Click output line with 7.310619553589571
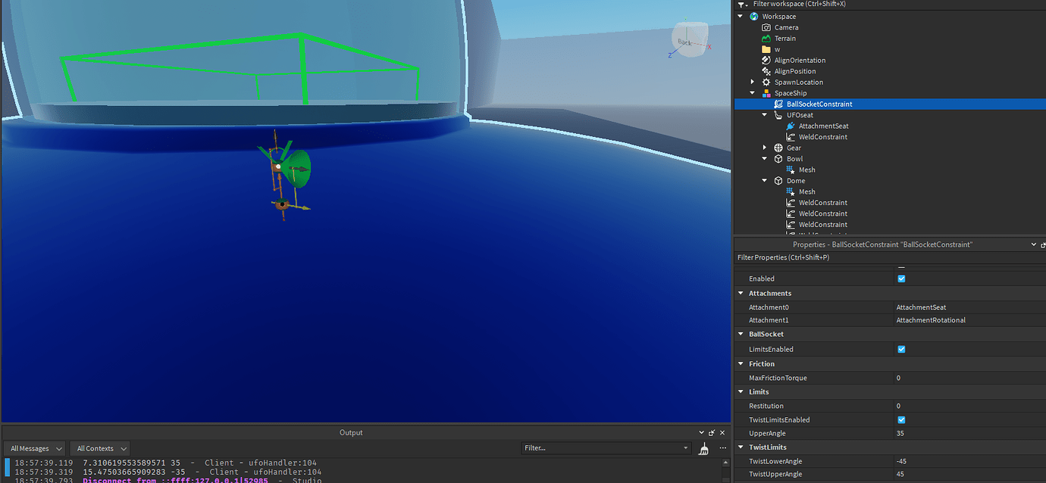Viewport: 1046px width, 483px height. point(165,463)
